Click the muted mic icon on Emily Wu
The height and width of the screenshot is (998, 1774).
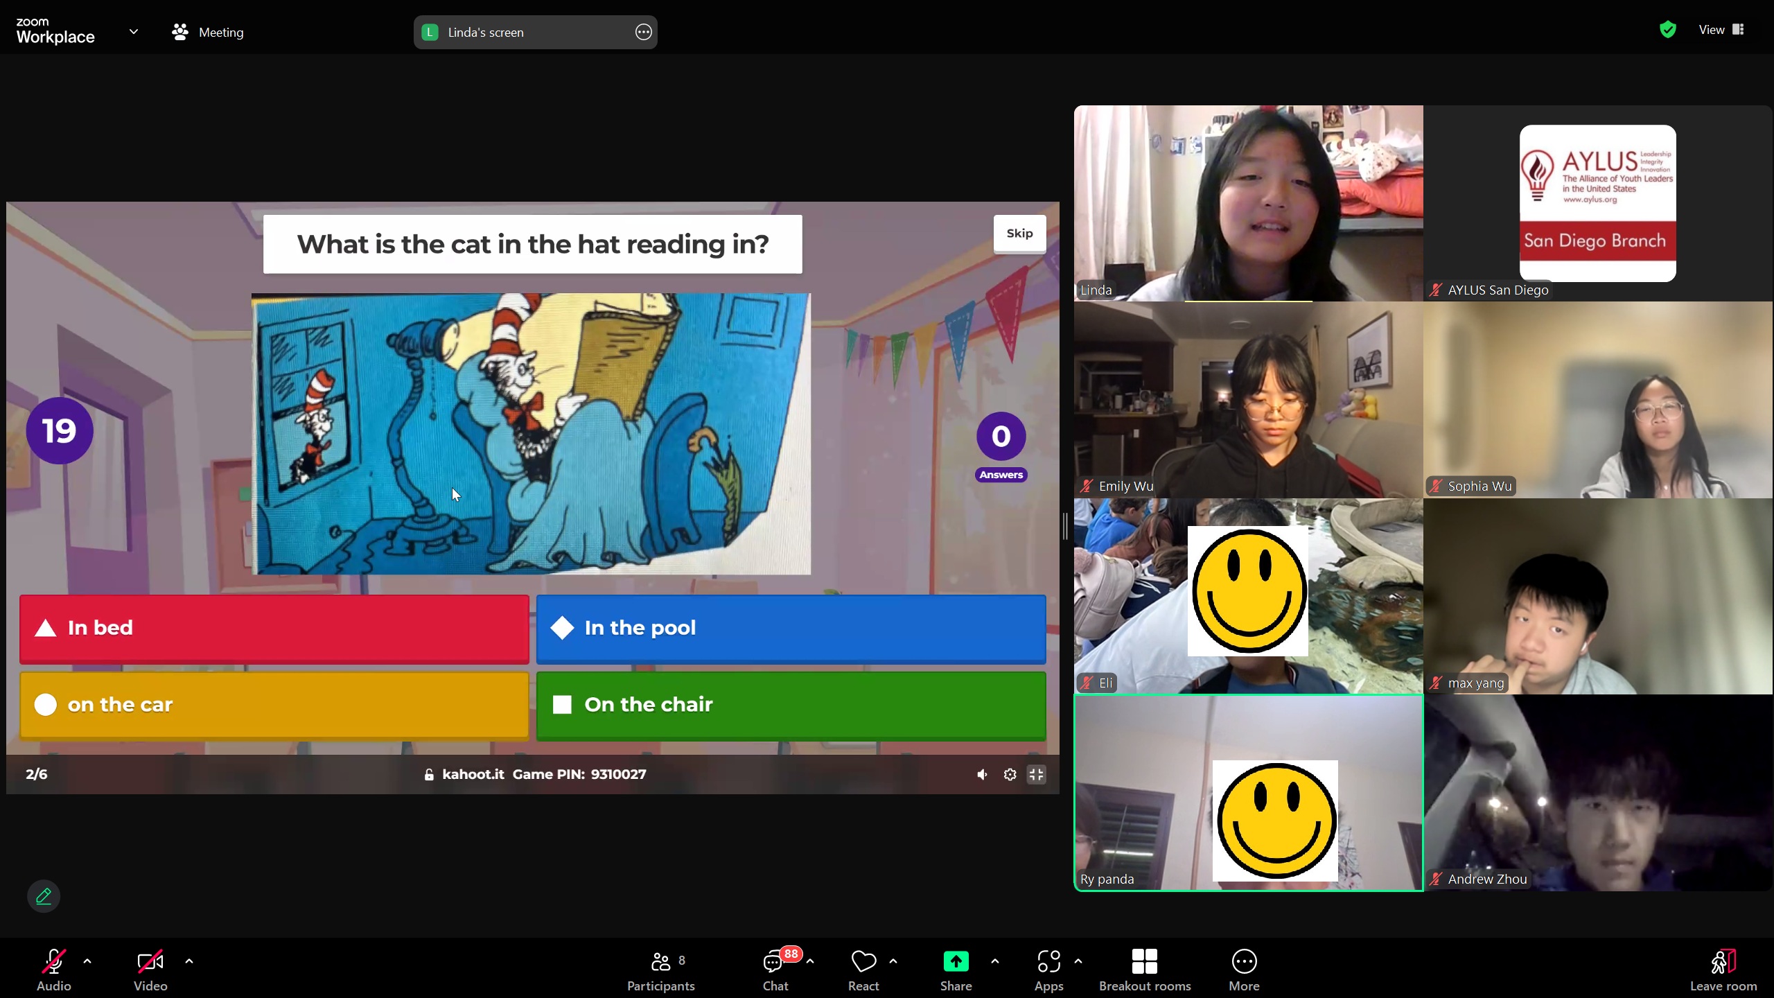pos(1087,486)
